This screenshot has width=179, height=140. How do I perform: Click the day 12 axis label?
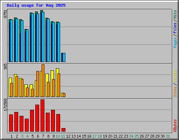(x=68, y=136)
